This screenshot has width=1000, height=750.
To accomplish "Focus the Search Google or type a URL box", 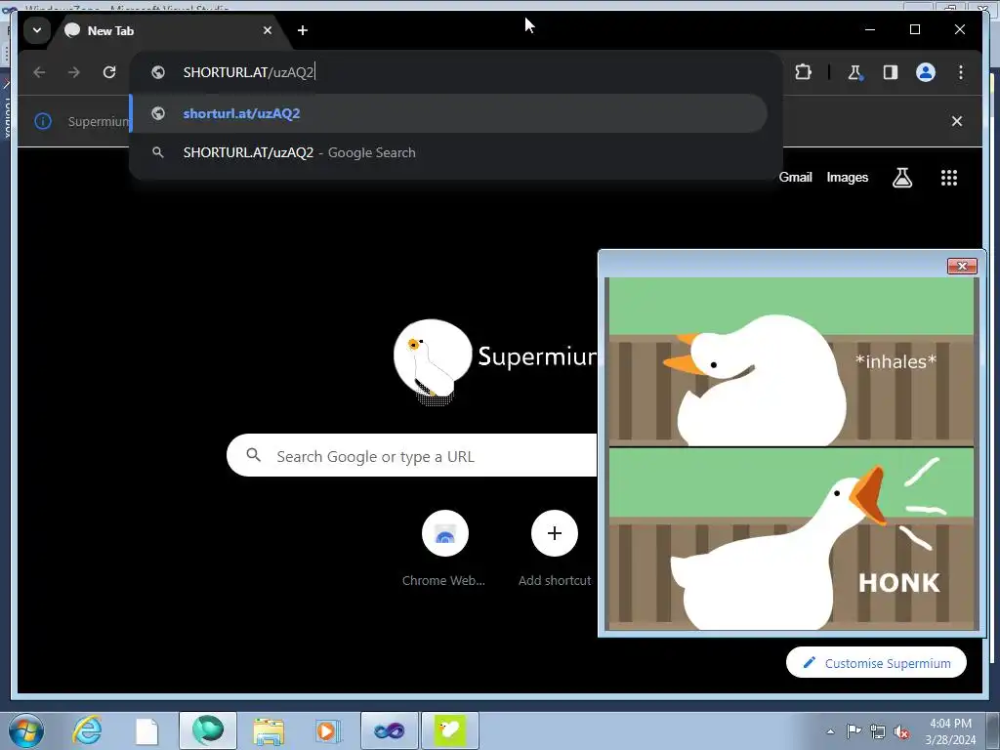I will (x=413, y=455).
